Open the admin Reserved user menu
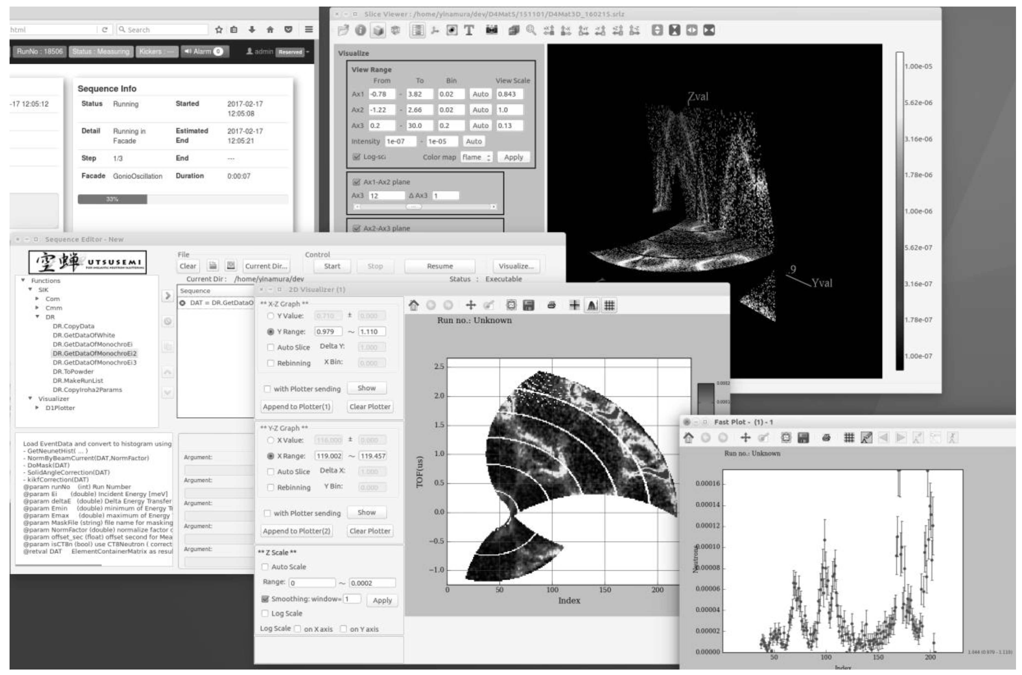The image size is (1022, 675). (278, 52)
